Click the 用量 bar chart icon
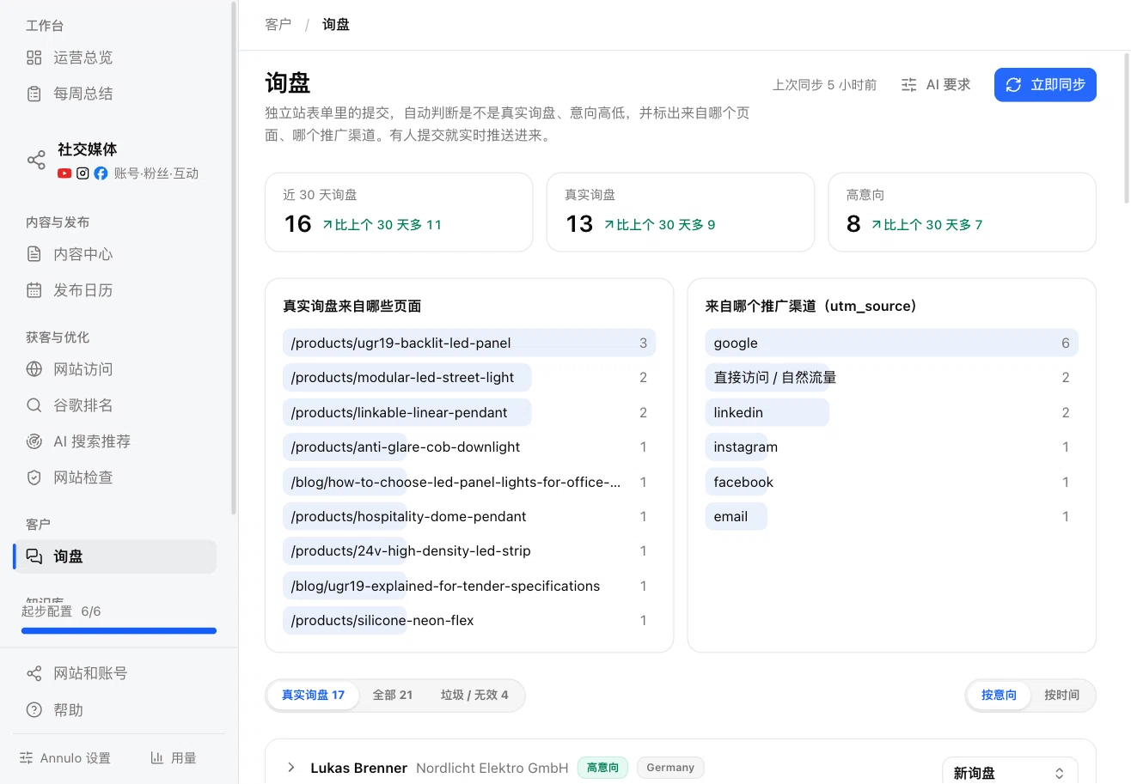This screenshot has width=1131, height=784. (x=157, y=758)
